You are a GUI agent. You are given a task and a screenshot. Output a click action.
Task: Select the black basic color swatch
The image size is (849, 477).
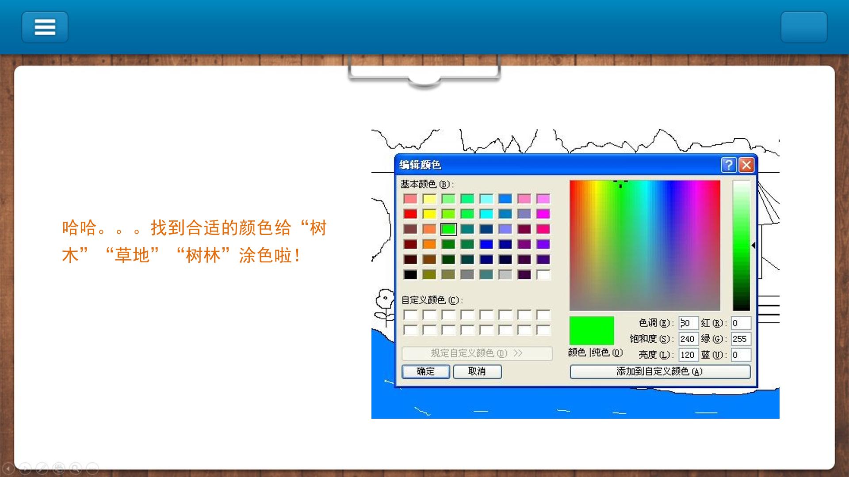click(410, 275)
